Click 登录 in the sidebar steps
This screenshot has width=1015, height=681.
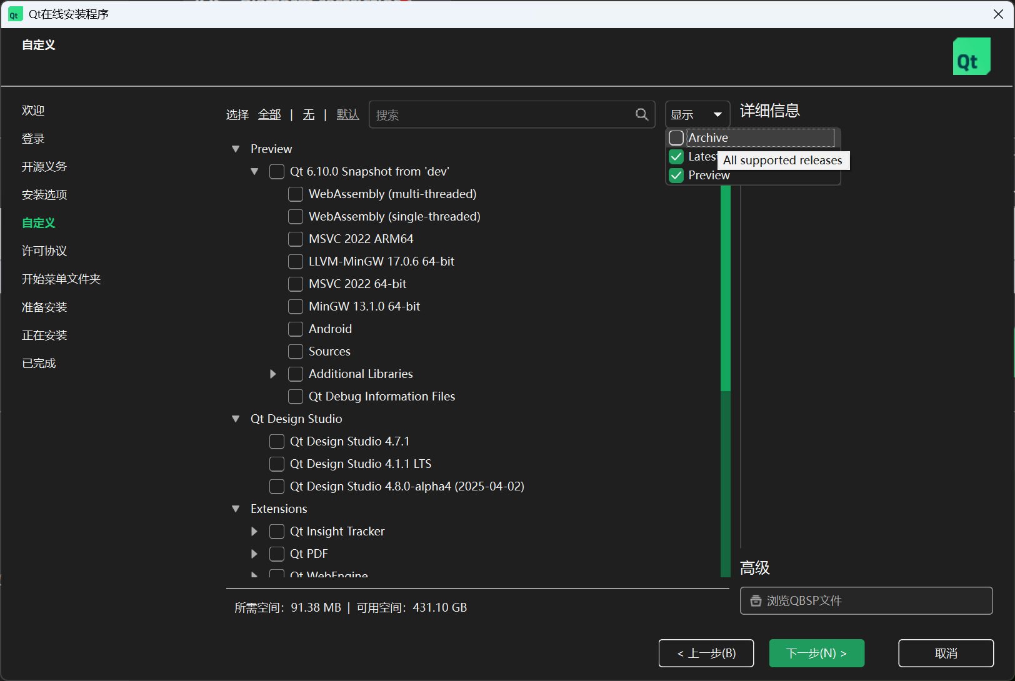pyautogui.click(x=33, y=139)
